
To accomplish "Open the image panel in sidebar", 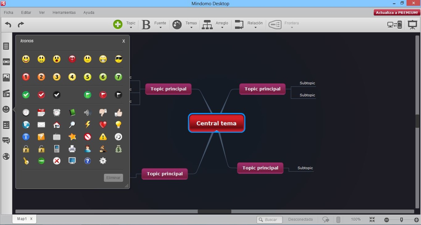I will 6,78.
